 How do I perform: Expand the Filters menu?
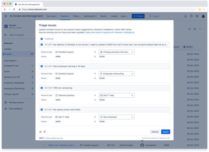[x=77, y=16]
